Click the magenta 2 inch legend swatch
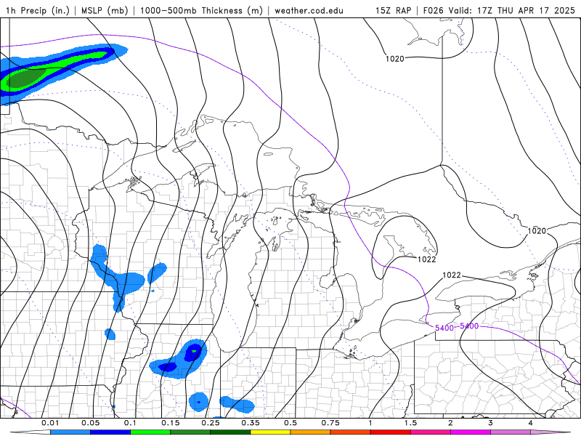 click(470, 432)
